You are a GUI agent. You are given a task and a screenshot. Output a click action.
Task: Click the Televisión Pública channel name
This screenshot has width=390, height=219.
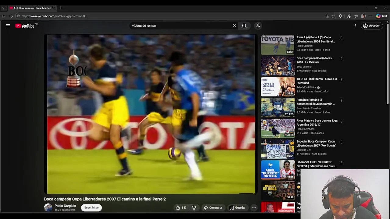pos(306,88)
